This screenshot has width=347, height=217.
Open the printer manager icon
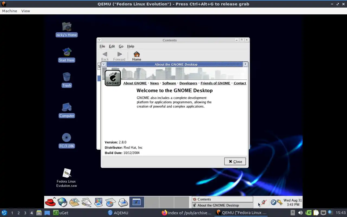tap(123, 202)
